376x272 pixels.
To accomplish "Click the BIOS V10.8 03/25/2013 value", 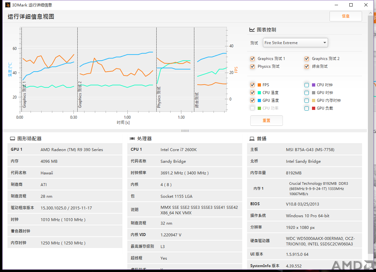I will [302, 204].
